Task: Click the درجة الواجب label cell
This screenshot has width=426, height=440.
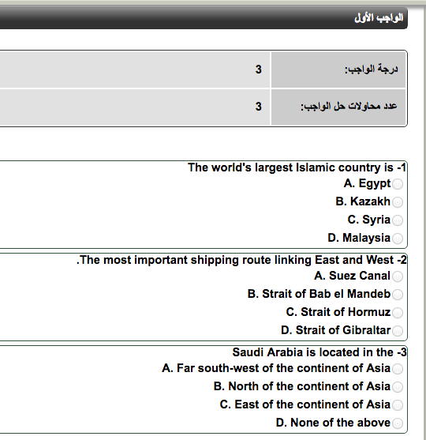Action: (338, 70)
